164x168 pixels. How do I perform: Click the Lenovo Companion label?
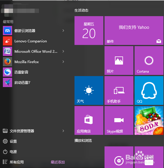pyautogui.click(x=31, y=41)
